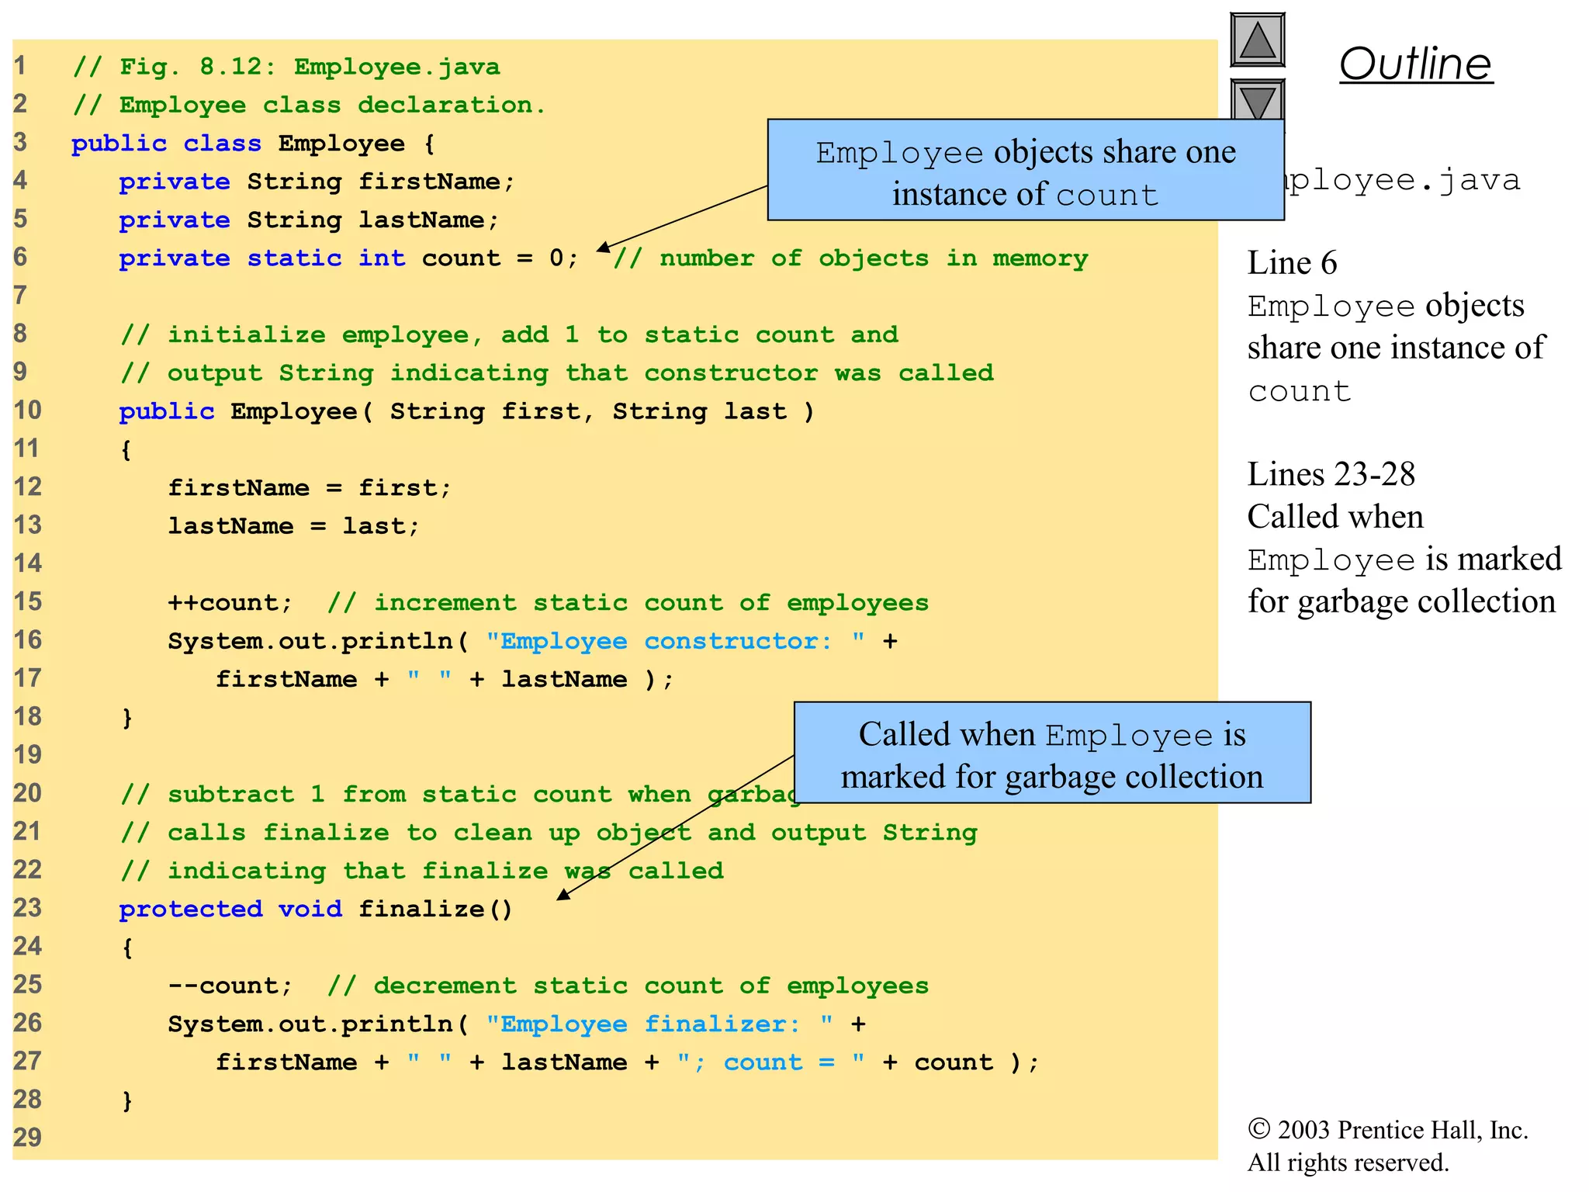Click the 'Called when Employee is marked' callout box
The height and width of the screenshot is (1192, 1589).
pyautogui.click(x=1052, y=753)
